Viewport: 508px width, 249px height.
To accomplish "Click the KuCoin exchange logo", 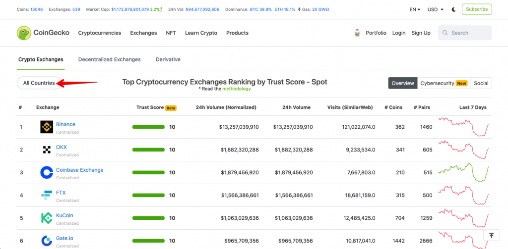I will click(47, 218).
